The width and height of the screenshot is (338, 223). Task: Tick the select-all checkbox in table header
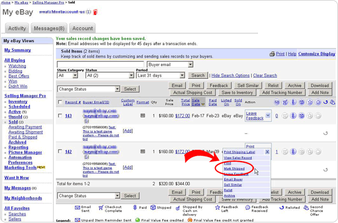60,102
